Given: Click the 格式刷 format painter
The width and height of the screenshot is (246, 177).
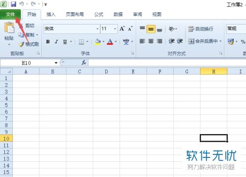Looking at the screenshot, I should coord(29,44).
